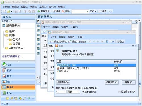Toggle the checkbox in the task window
Image resolution: width=142 pixels, height=106 pixels.
(x=45, y=69)
